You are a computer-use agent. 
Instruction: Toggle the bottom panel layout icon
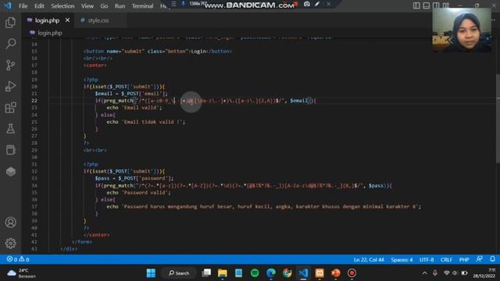(x=426, y=5)
